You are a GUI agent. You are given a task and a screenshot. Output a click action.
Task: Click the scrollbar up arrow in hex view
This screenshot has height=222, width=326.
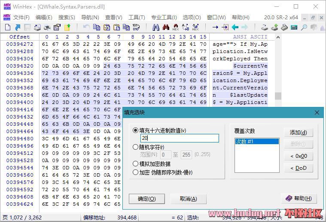(x=278, y=38)
